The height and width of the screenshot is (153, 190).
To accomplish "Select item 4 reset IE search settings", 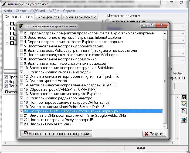I will coord(73,42).
